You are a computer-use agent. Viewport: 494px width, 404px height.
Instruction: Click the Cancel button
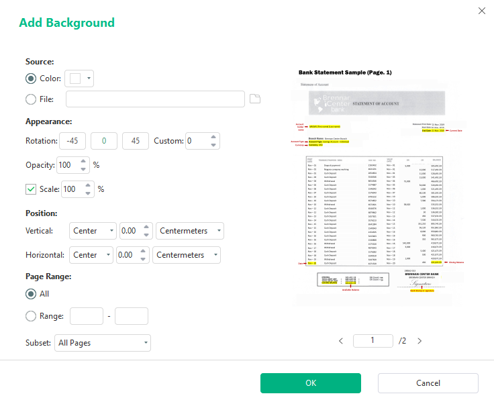click(x=428, y=383)
